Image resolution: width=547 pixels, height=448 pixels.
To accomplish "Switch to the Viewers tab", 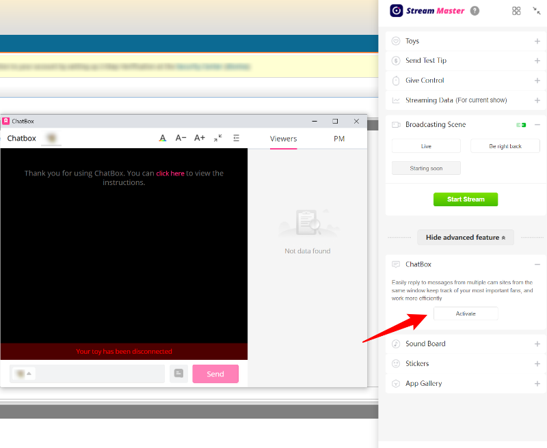I will click(x=283, y=139).
